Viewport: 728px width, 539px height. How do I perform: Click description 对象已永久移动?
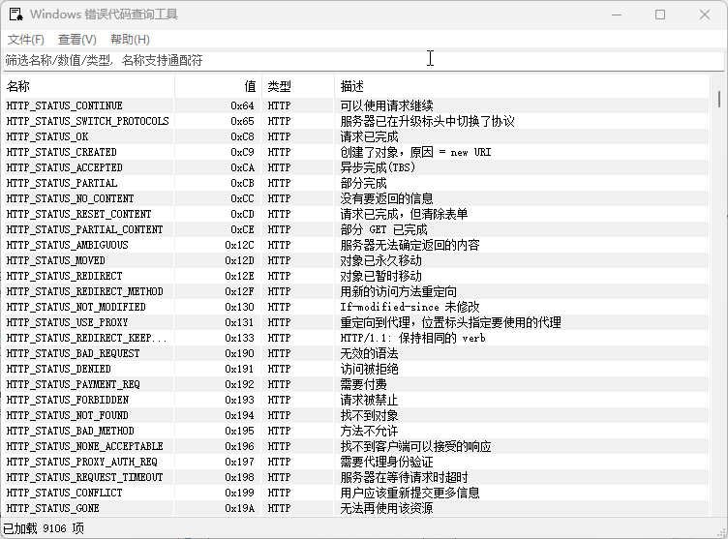point(381,260)
